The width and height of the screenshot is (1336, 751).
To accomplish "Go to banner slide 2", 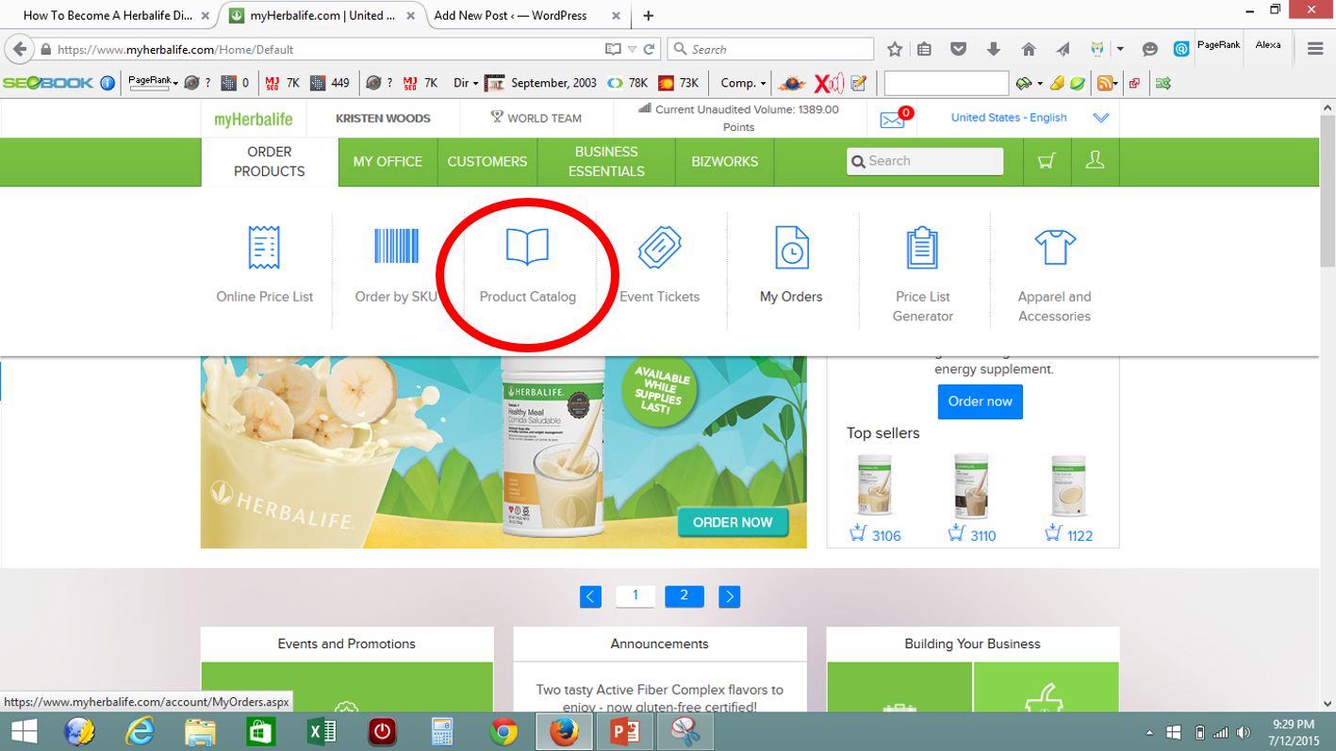I will coord(684,596).
